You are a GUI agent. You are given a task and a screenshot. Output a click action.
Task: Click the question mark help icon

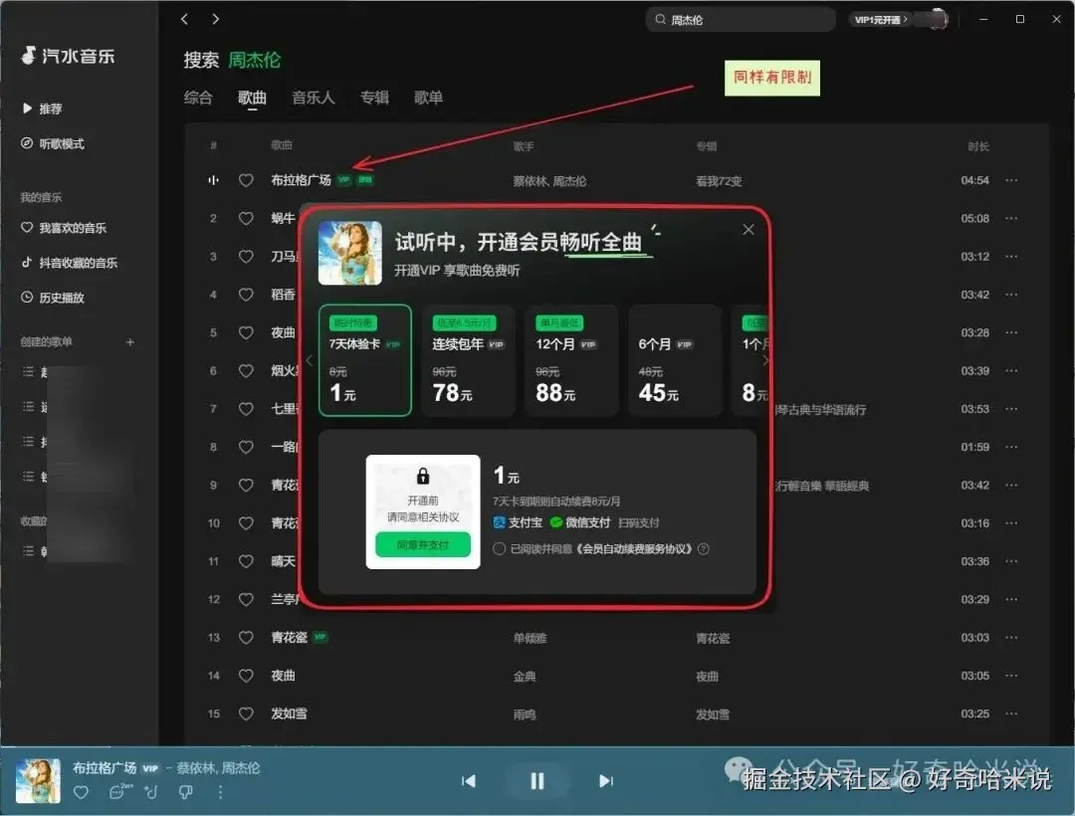pyautogui.click(x=704, y=548)
